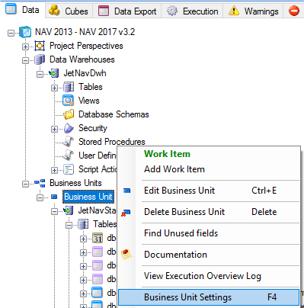
Task: Click the Security icon
Action: pyautogui.click(x=69, y=128)
